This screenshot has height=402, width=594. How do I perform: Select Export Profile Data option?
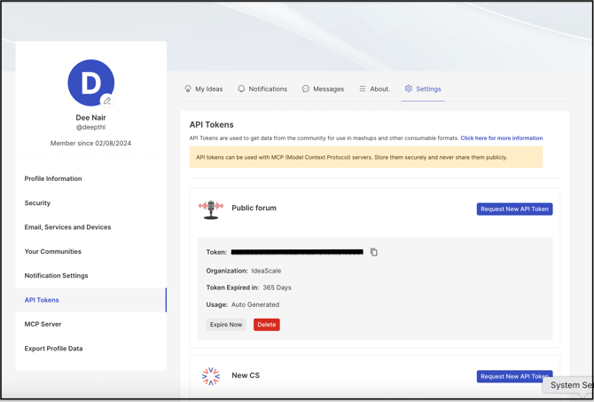tap(53, 349)
